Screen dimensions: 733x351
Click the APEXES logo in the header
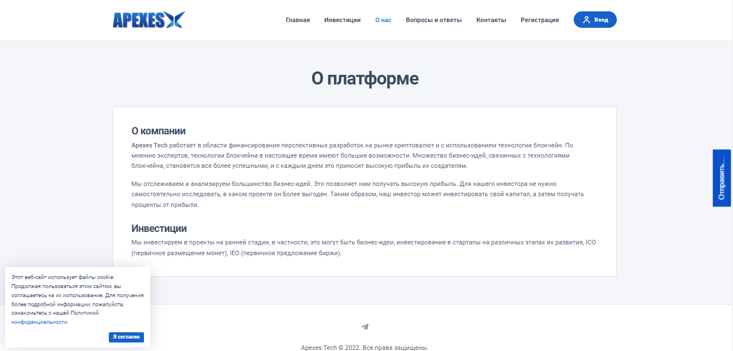coord(149,19)
